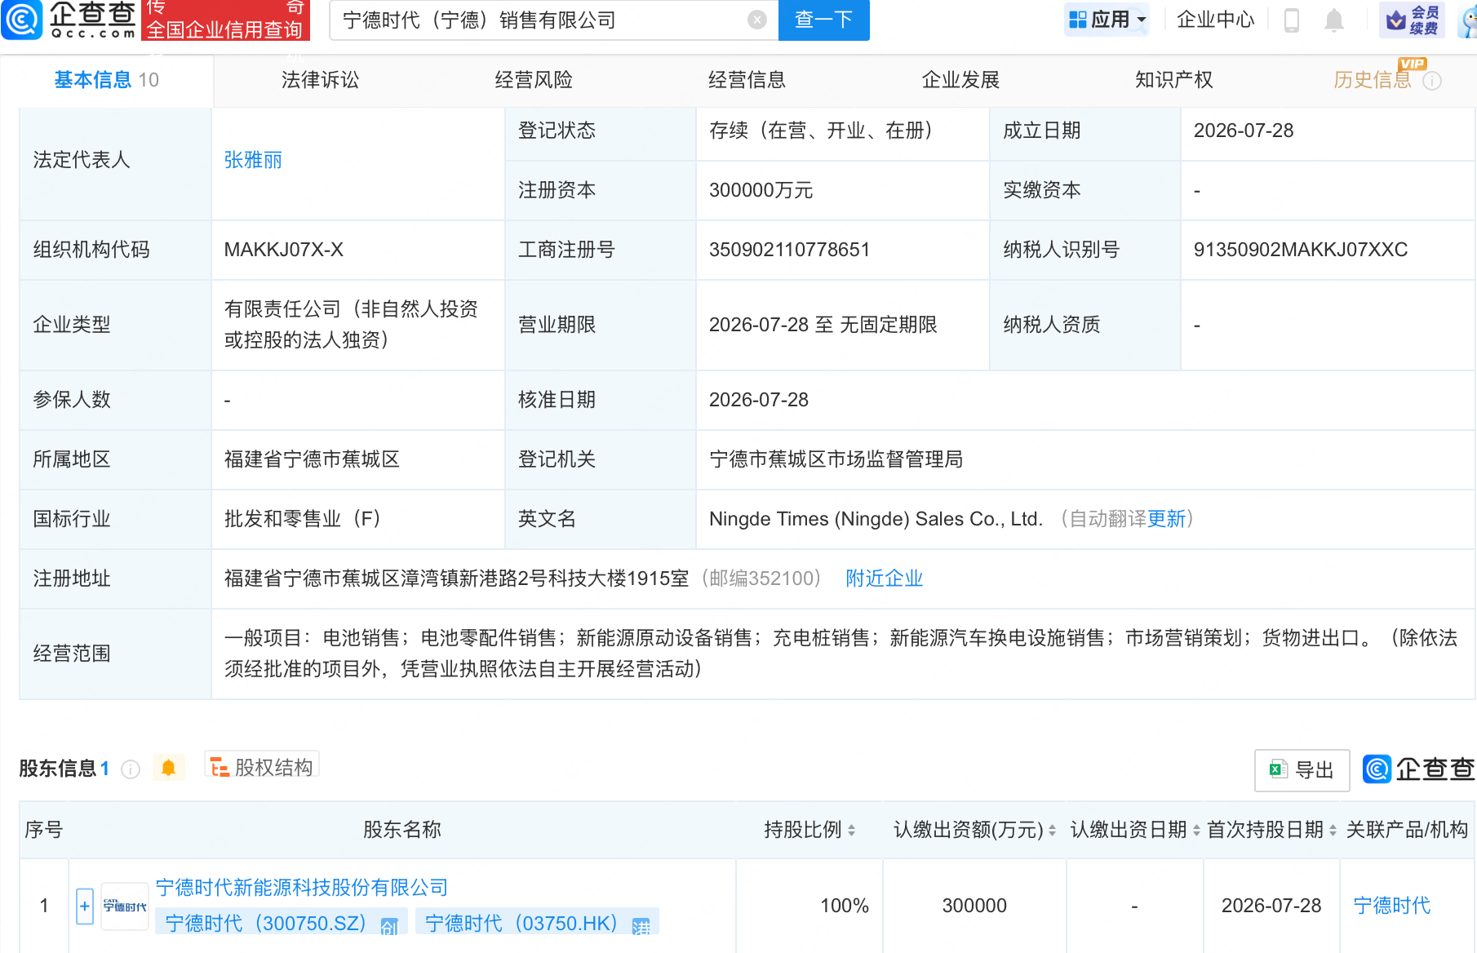Switch to the 企业发展 tab

960,80
